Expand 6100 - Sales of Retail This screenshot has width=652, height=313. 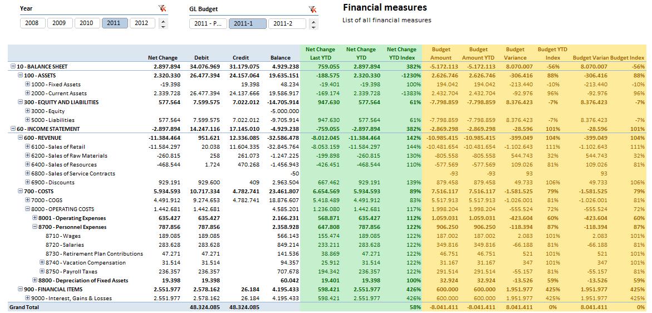27,146
